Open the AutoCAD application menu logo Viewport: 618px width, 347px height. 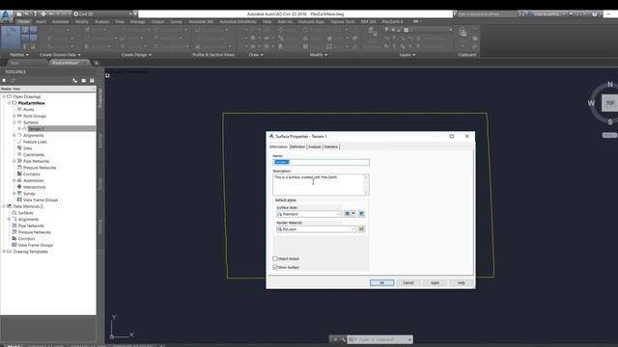(x=6, y=15)
